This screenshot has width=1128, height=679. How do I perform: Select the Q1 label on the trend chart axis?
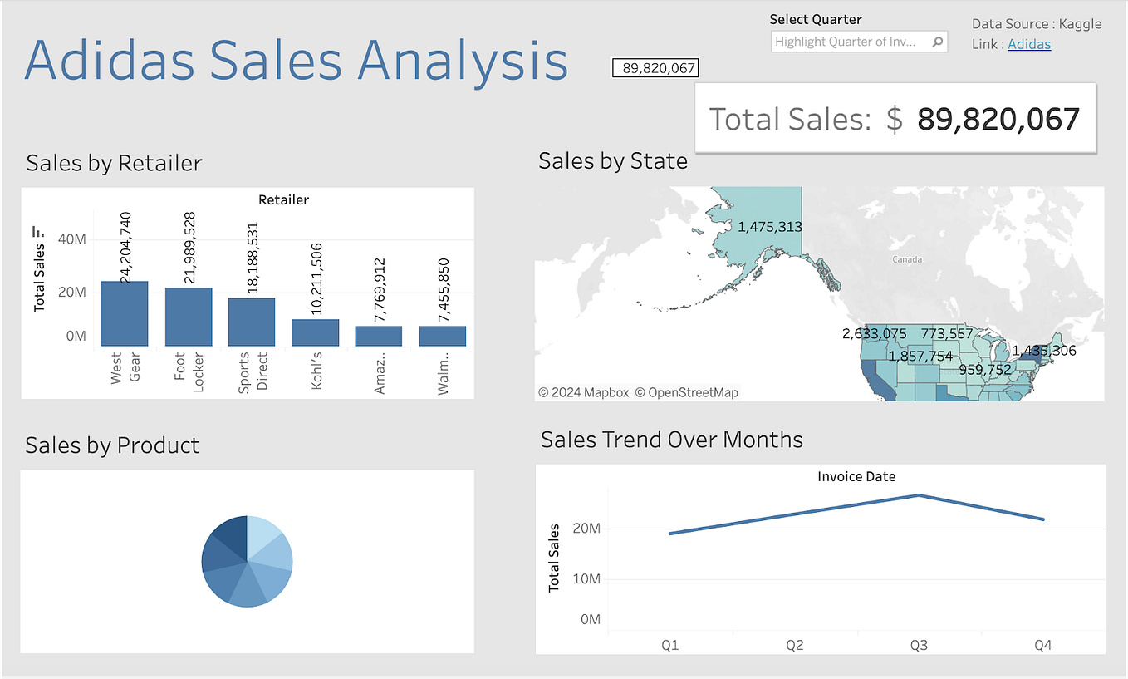tap(669, 644)
